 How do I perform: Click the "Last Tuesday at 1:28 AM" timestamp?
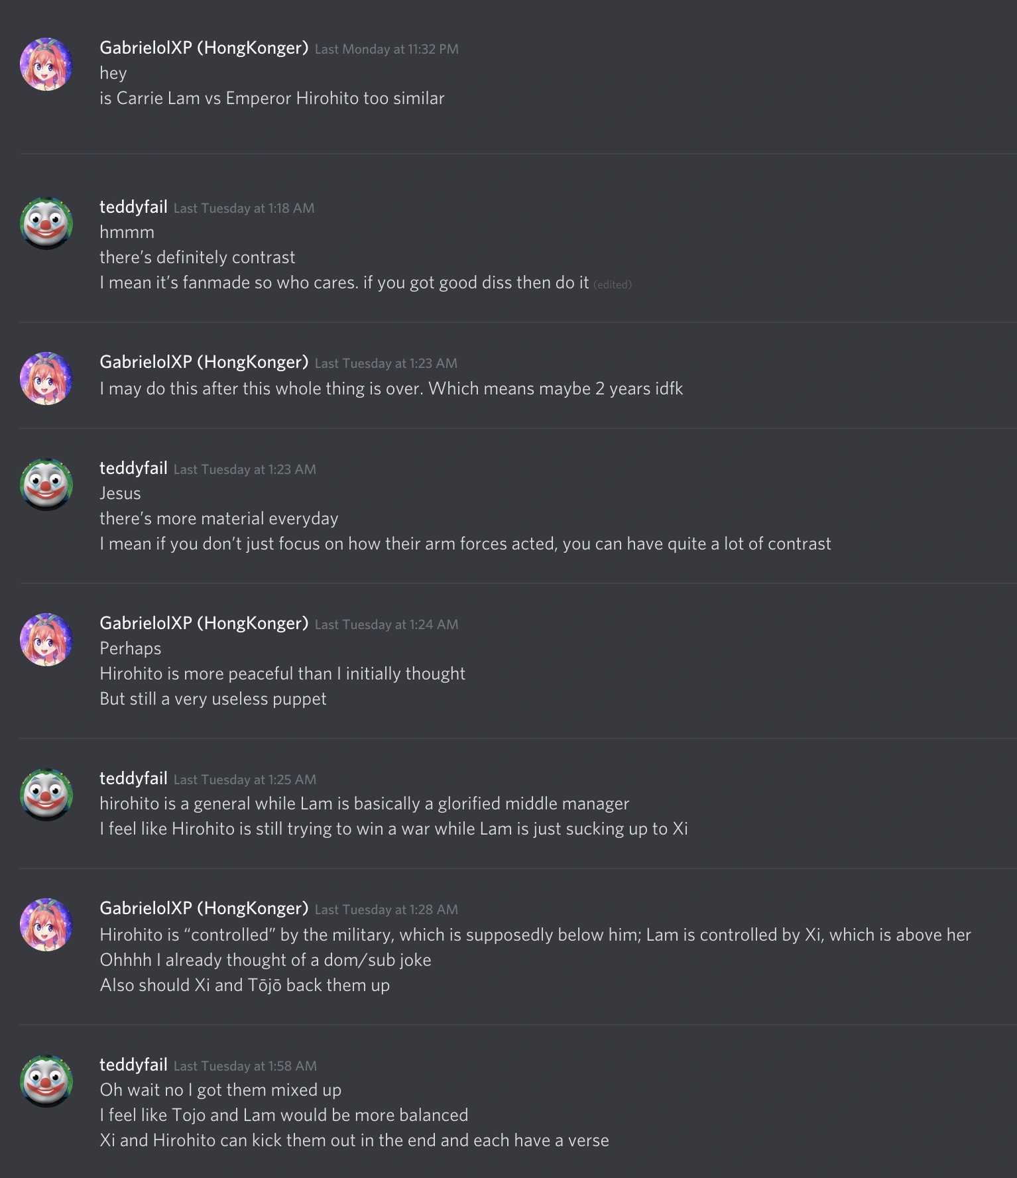coord(387,910)
